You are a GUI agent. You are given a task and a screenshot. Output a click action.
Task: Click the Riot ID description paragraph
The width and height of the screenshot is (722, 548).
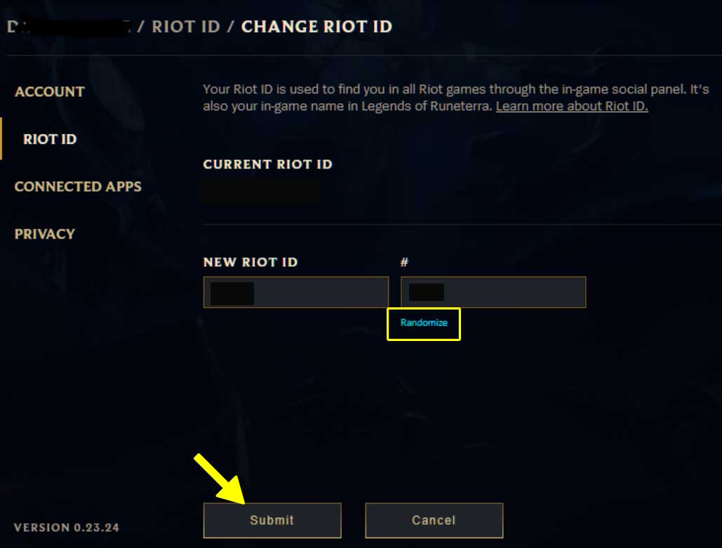[456, 98]
